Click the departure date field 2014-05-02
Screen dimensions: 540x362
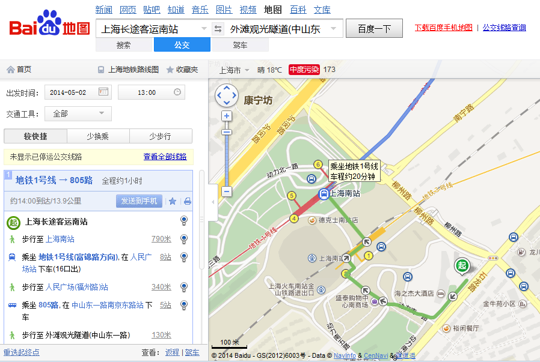78,92
